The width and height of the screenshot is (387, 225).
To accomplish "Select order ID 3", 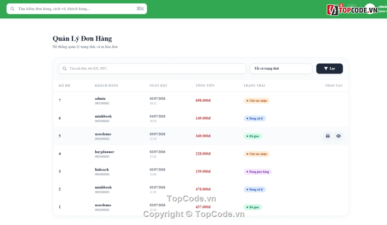I will [60, 171].
